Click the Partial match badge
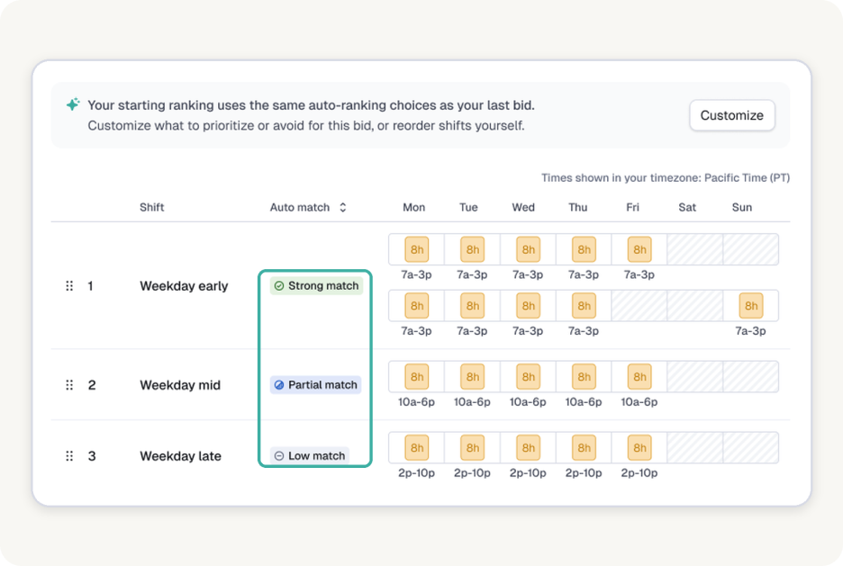Viewport: 843px width, 566px height. (x=315, y=385)
